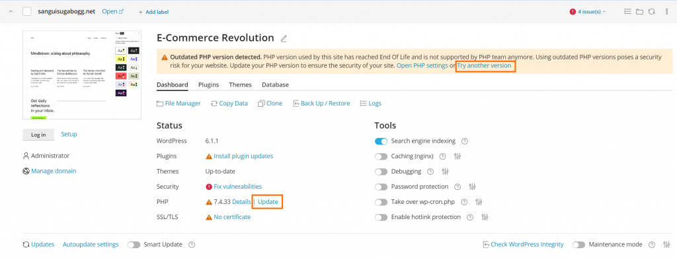Open Autoupdate settings
Screen dimensions: 677x258
click(x=91, y=244)
